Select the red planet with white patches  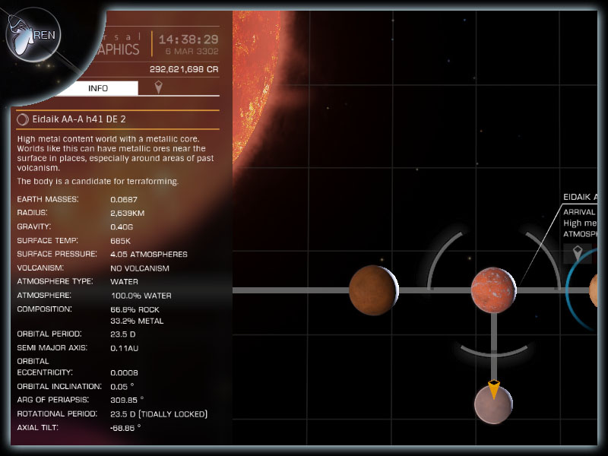(x=493, y=290)
